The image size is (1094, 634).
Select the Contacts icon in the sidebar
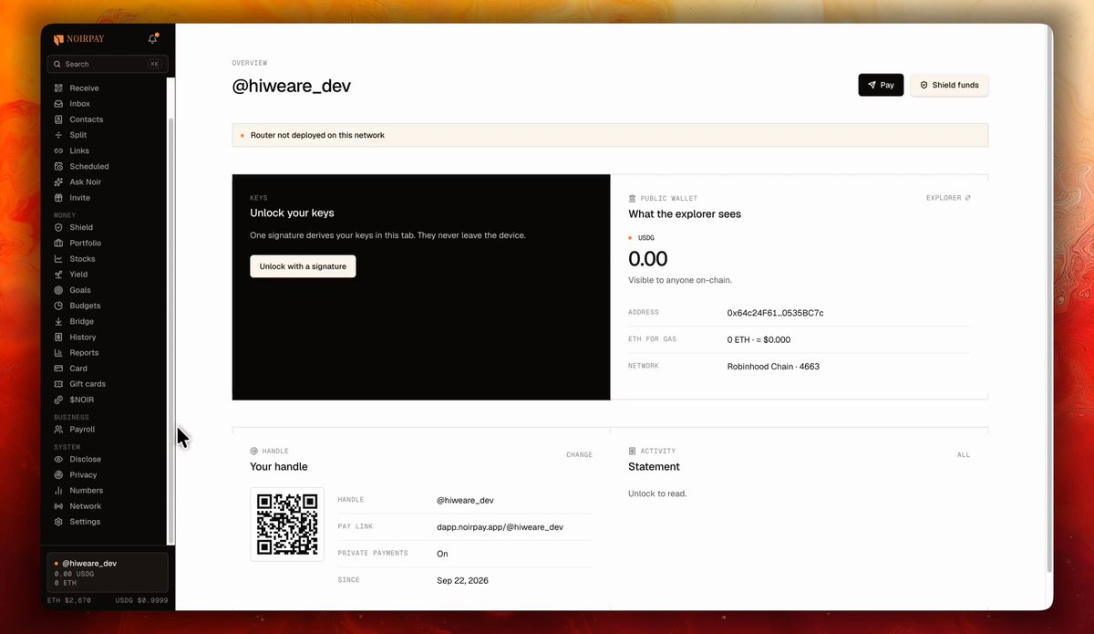pos(58,120)
